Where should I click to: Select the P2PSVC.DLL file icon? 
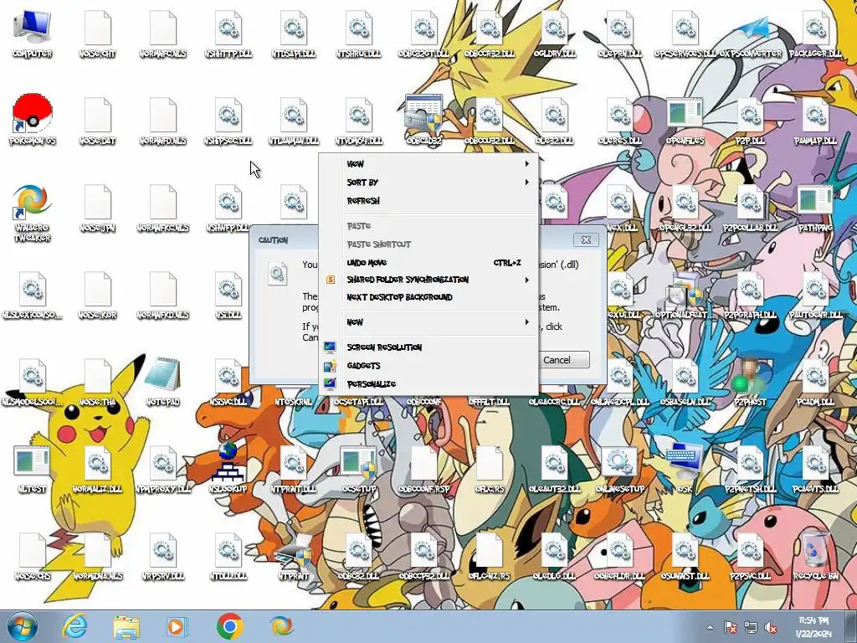point(750,555)
